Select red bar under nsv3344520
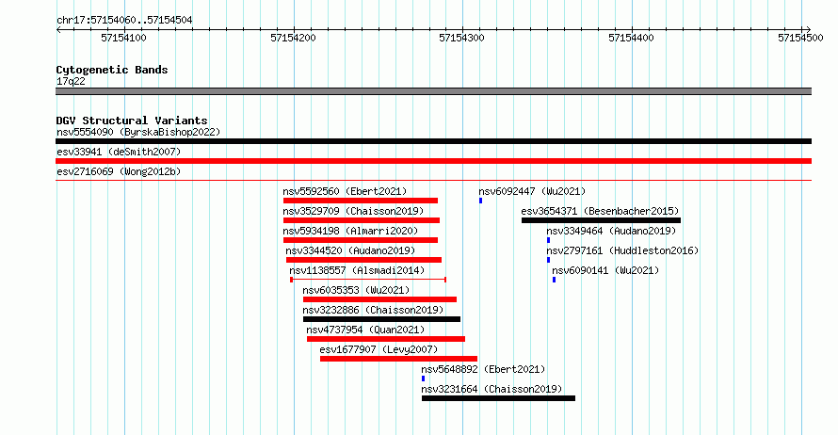Screen dimensions: 838x435 pos(364,260)
